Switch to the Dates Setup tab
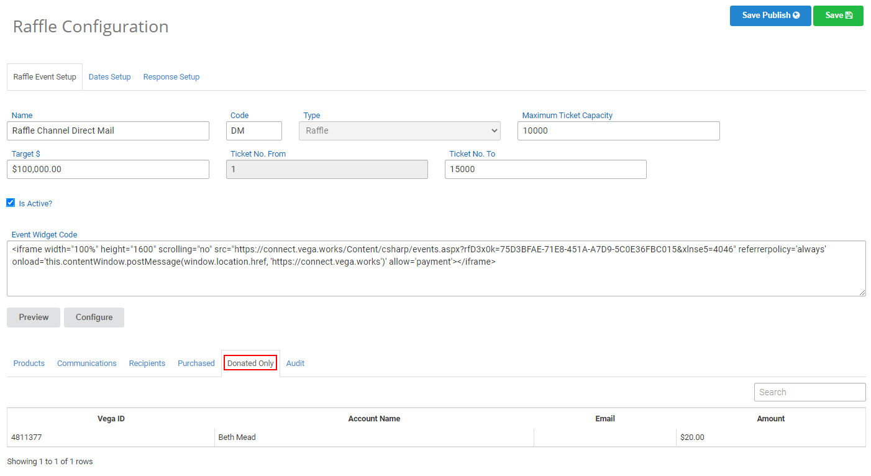 click(110, 77)
